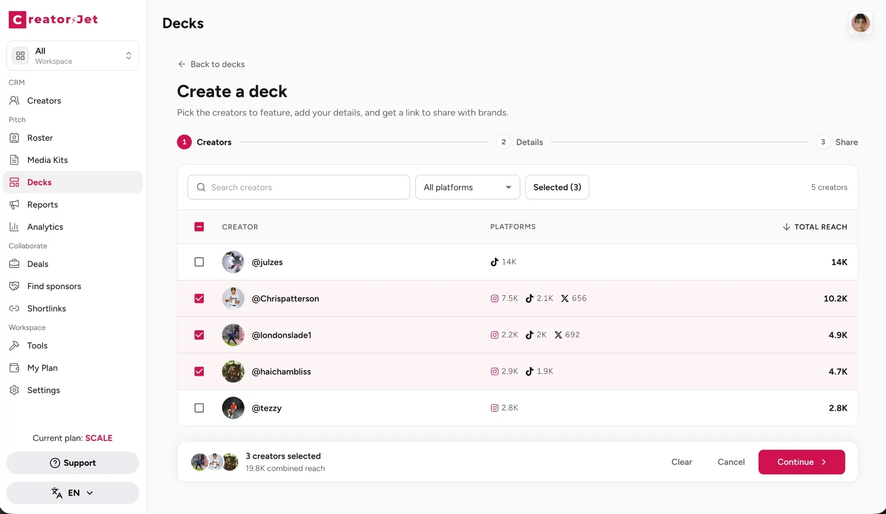Screen dimensions: 886x514
Task: Click the Analytics bar chart icon
Action: (x=14, y=227)
